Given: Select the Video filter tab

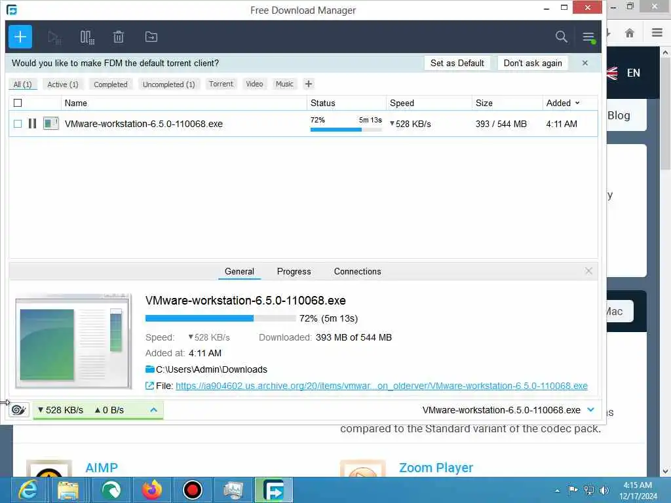Looking at the screenshot, I should (254, 84).
